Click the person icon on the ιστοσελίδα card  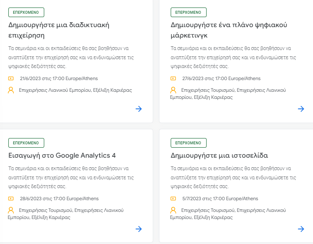click(x=173, y=210)
